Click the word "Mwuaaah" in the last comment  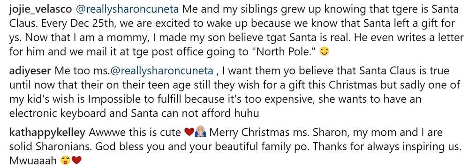(x=33, y=161)
